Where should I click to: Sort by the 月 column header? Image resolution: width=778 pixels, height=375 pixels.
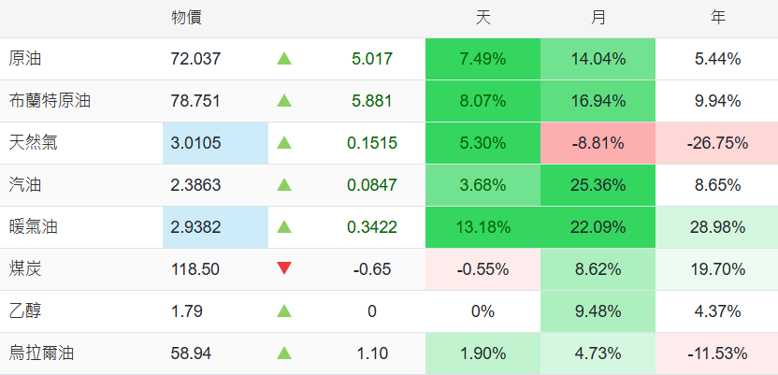[x=598, y=18]
